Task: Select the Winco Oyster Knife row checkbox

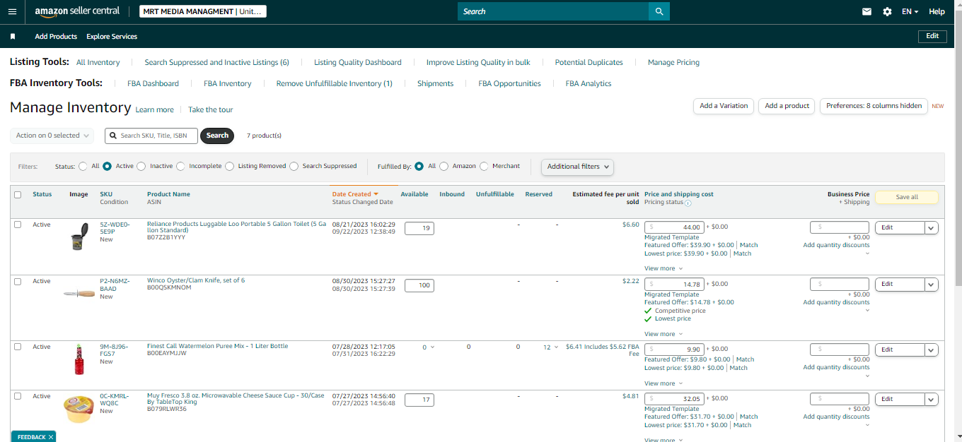Action: pos(18,281)
